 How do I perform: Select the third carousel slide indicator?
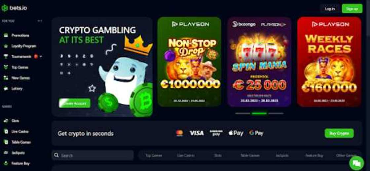click(276, 113)
